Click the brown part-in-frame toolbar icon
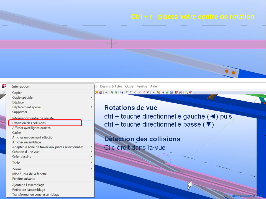 point(148,92)
